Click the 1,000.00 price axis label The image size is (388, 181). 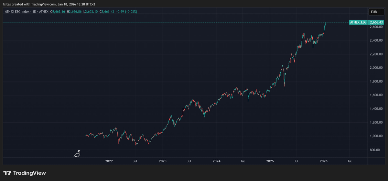click(376, 136)
